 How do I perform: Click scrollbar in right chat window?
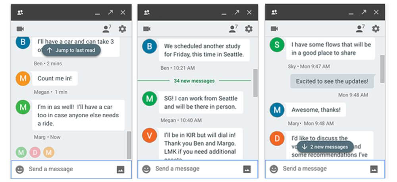pyautogui.click(x=382, y=69)
